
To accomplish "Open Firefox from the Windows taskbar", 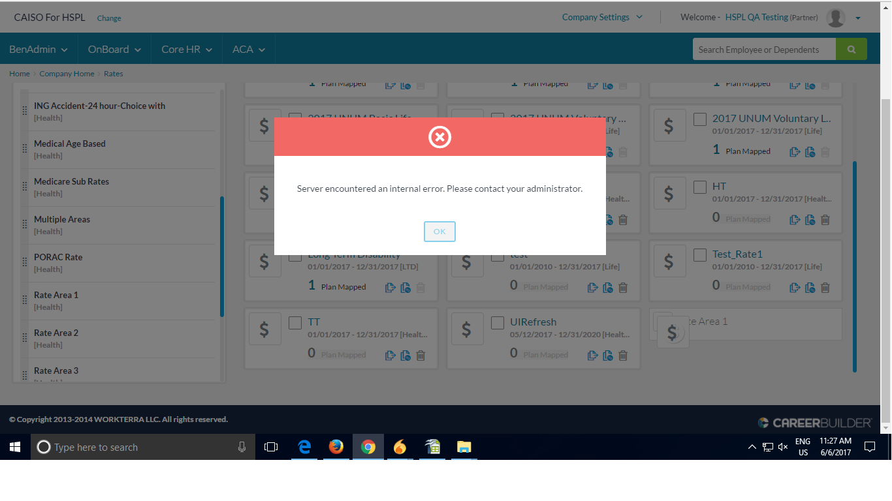I will (x=336, y=447).
